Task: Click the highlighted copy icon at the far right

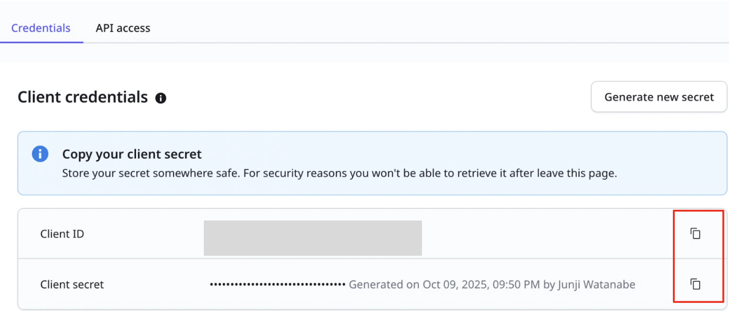Action: 695,233
